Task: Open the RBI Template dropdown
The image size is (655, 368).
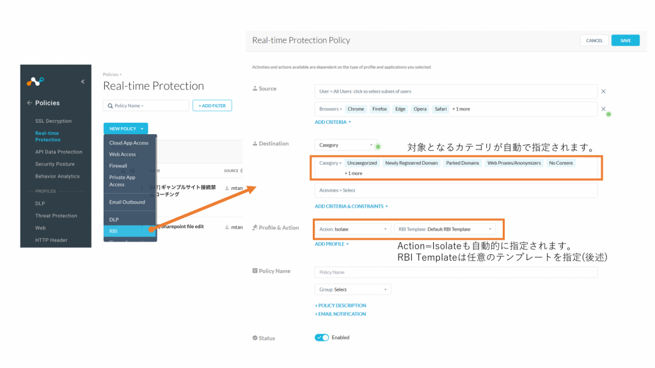Action: pos(446,229)
